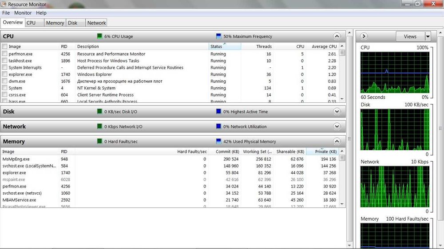The image size is (444, 249).
Task: Sort CPU list by Status column
Action: click(225, 47)
